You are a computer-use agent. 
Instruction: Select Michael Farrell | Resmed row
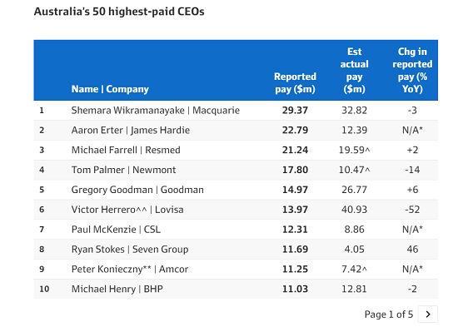(236, 150)
